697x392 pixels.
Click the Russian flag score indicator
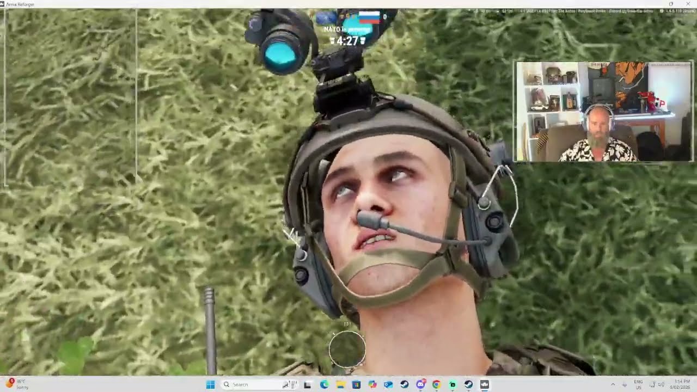coord(369,17)
